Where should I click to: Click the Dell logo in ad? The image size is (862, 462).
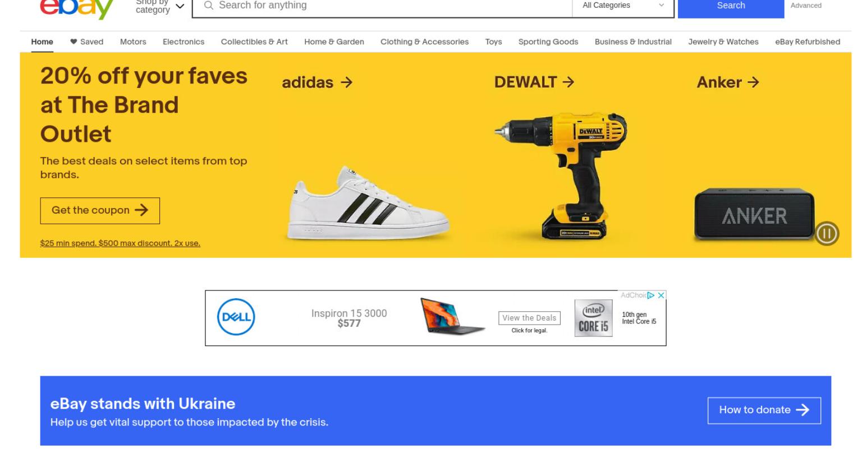tap(236, 317)
